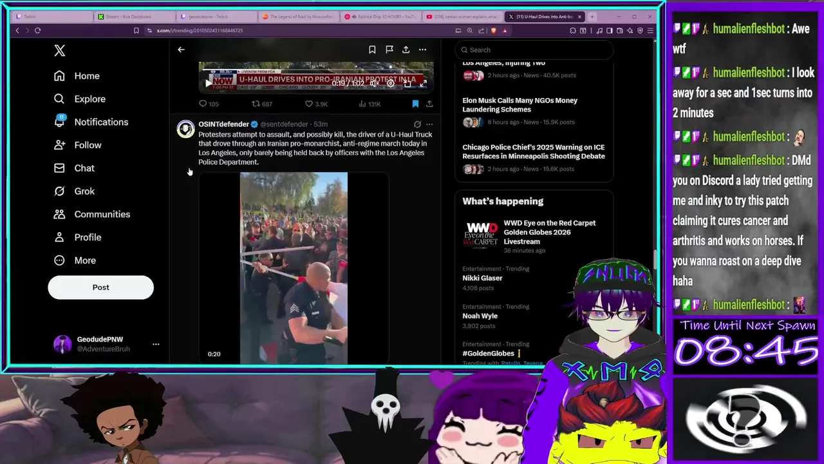Open Chat in X sidebar

(x=74, y=168)
